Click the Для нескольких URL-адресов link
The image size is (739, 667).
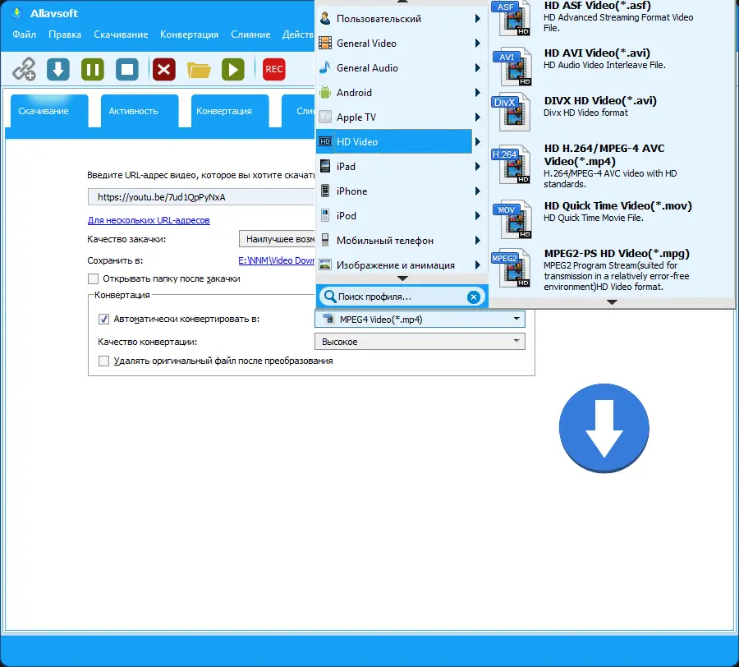[148, 220]
